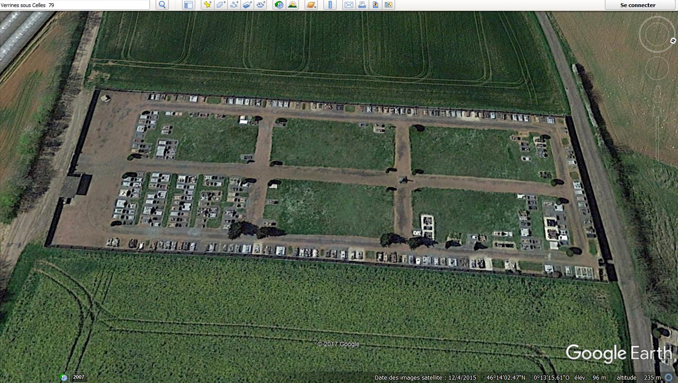Viewport: 678px width, 383px height.
Task: Click the 2007 historical imagery button
Action: [79, 377]
